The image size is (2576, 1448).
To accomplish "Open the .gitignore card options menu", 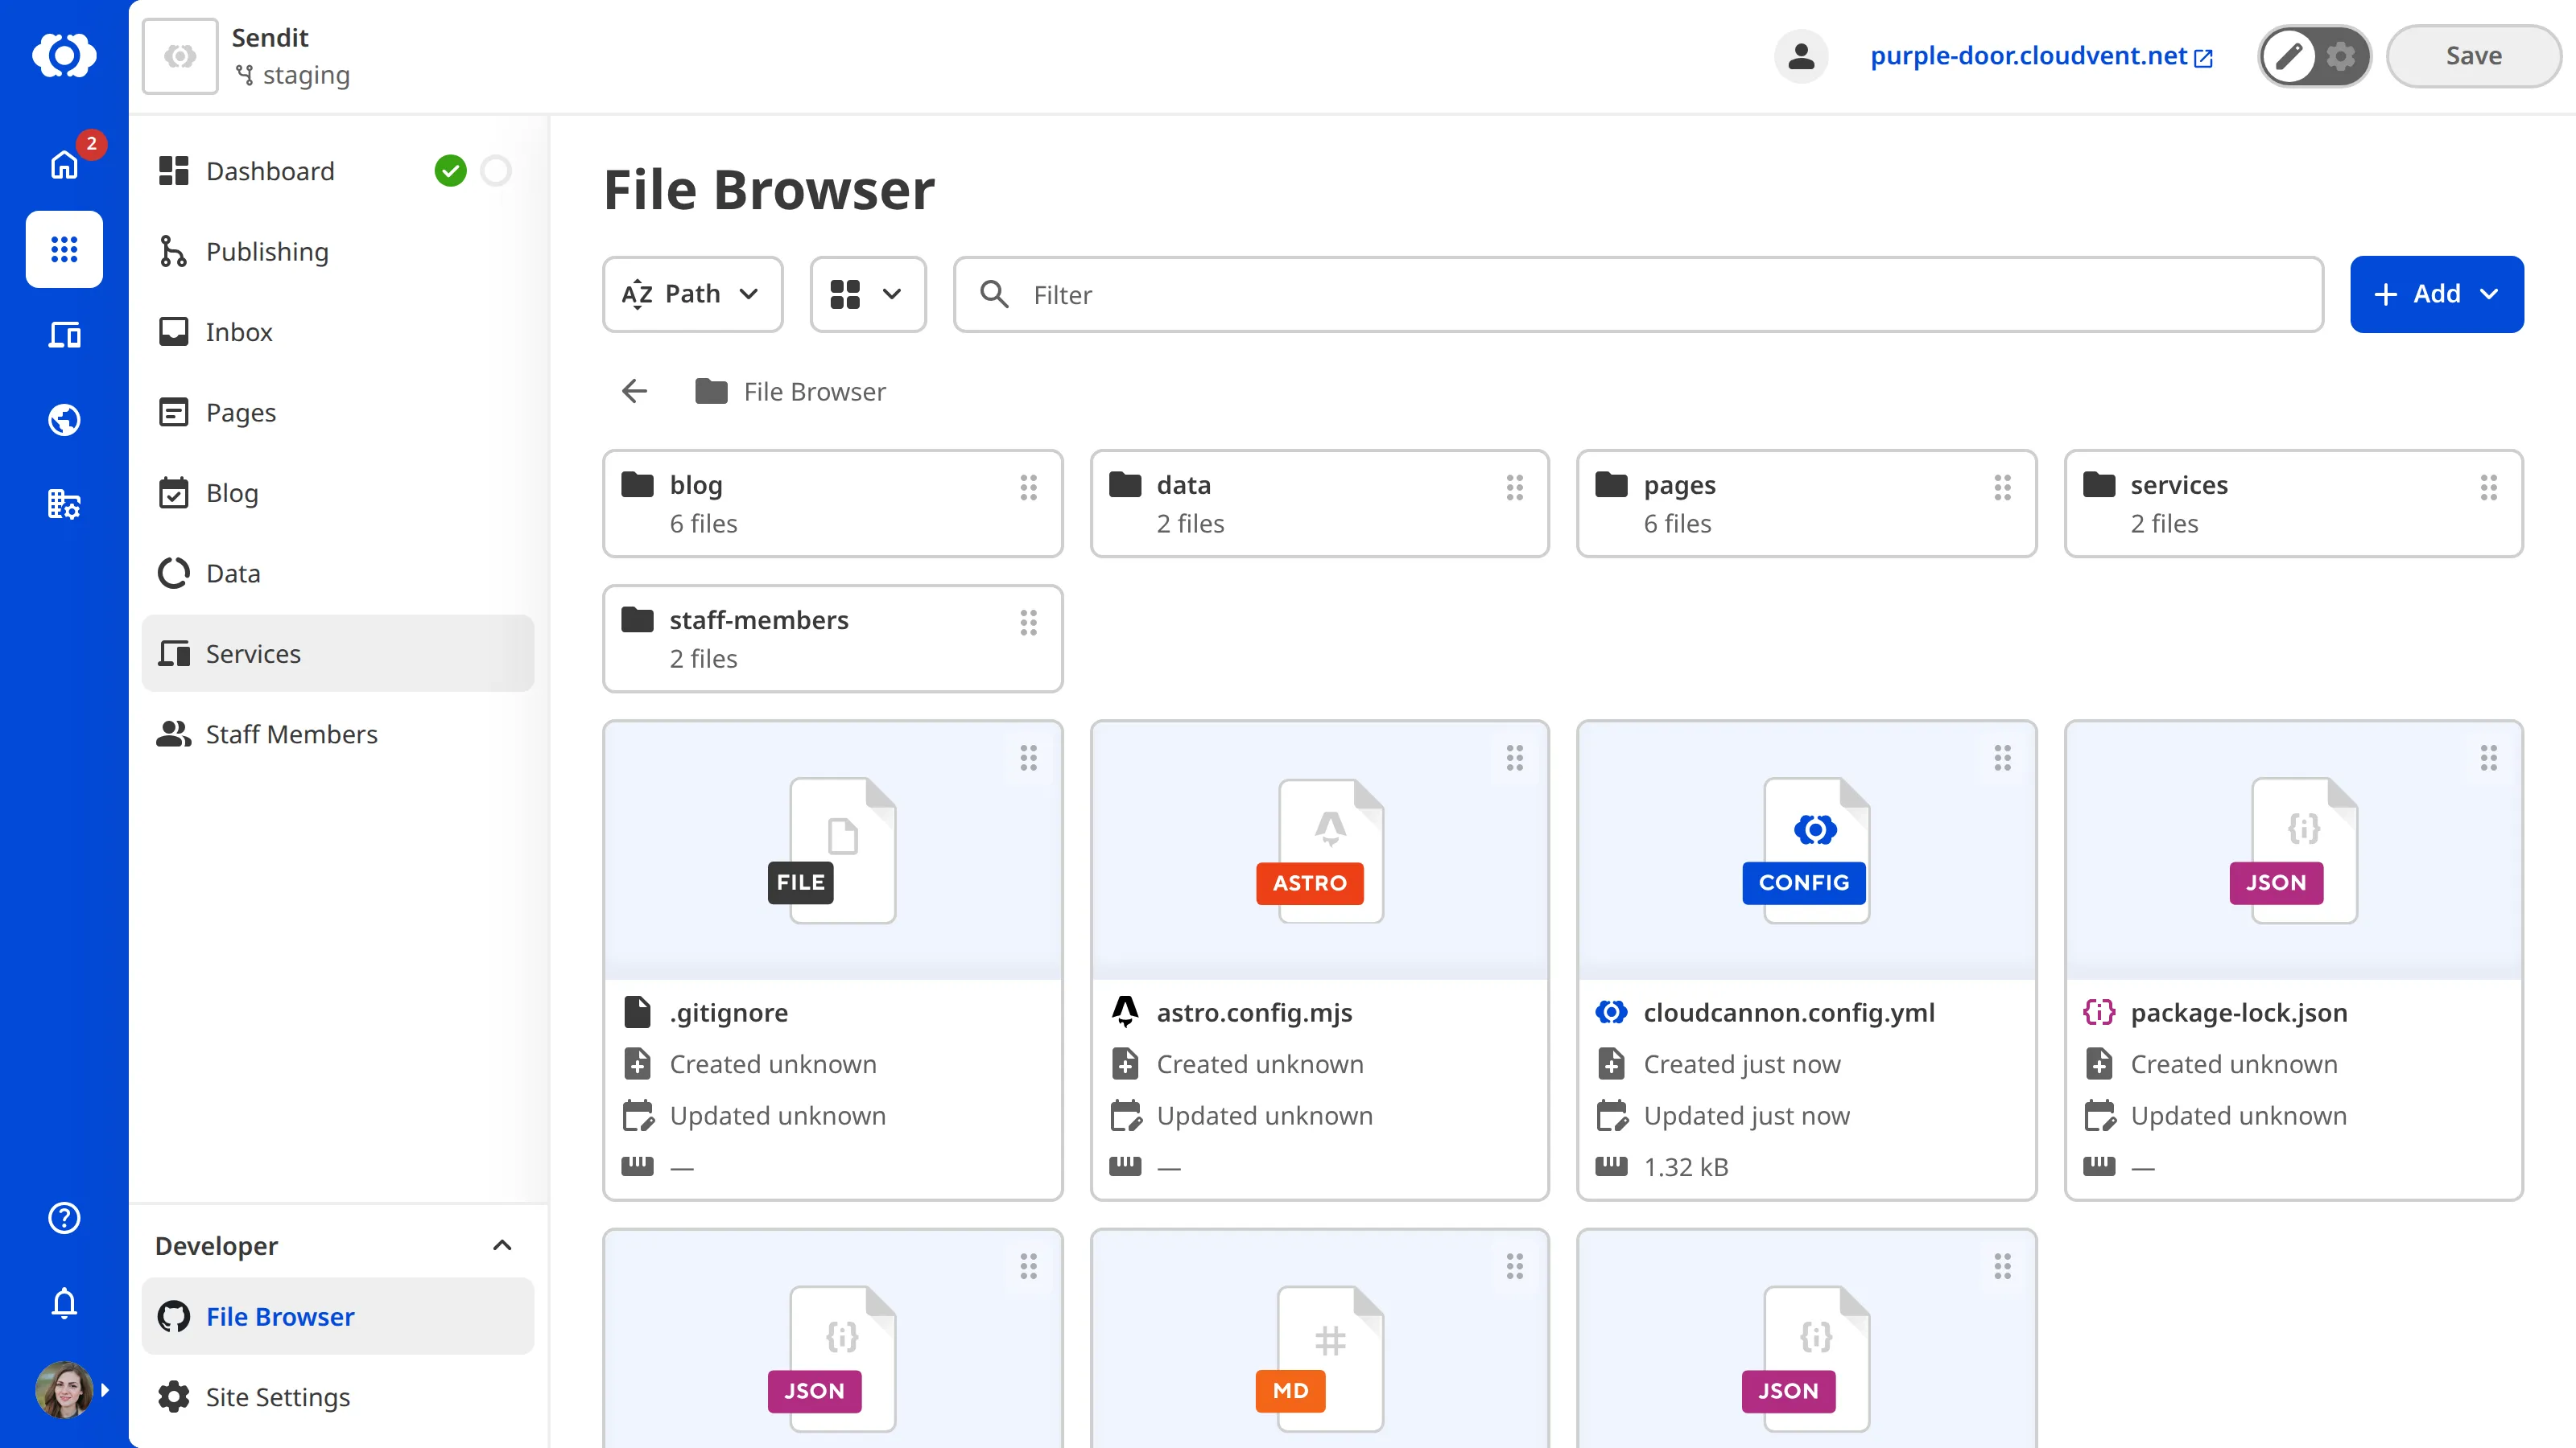I will 1028,759.
